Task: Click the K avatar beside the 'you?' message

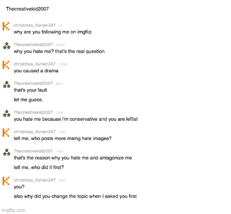Action: (x=6, y=181)
